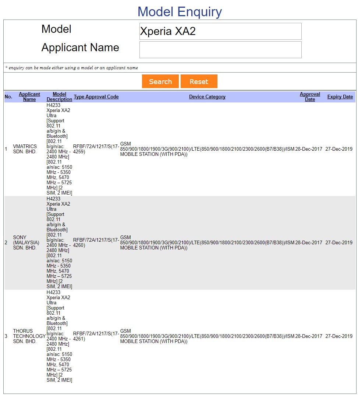Sort results by Approval Date header
Image resolution: width=358 pixels, height=395 pixels.
pyautogui.click(x=310, y=97)
